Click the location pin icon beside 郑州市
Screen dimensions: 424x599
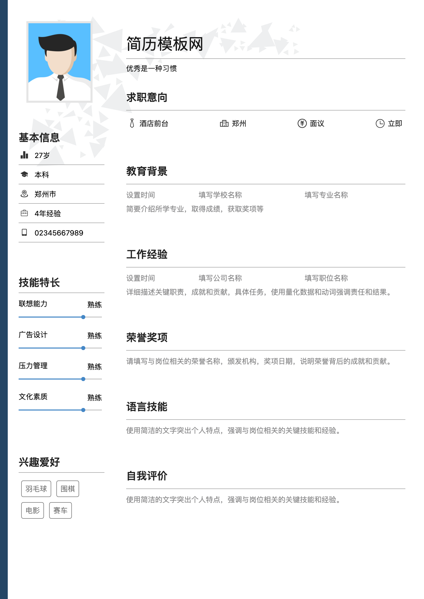24,194
